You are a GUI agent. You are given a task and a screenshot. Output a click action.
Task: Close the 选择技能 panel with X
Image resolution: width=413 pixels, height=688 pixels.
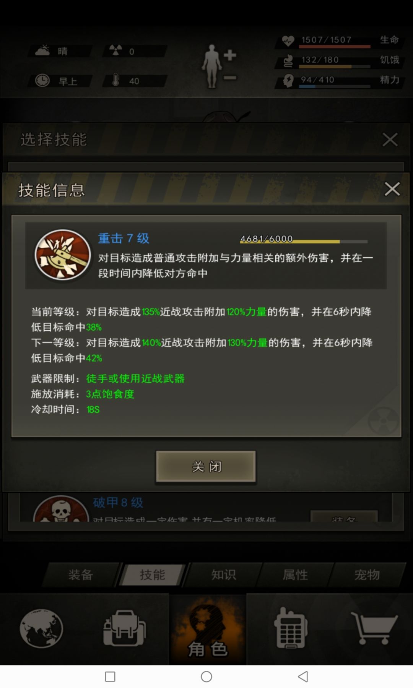[390, 140]
